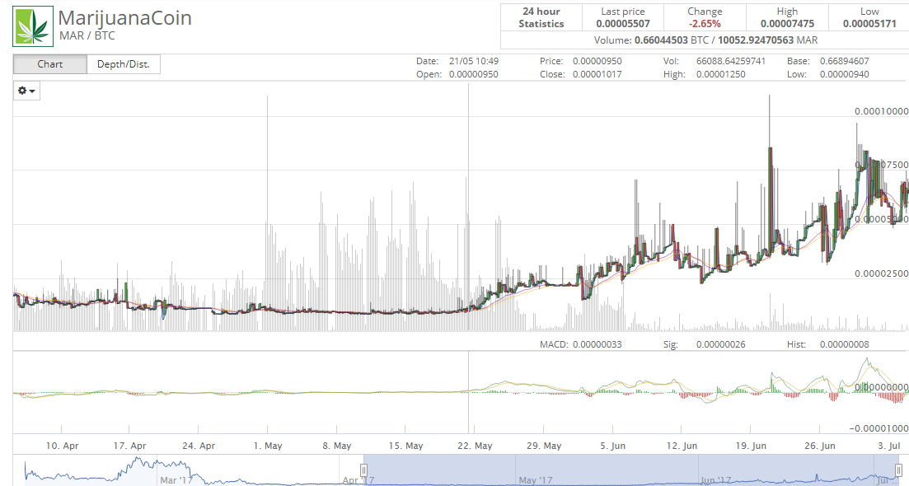The image size is (909, 486).
Task: Switch to the Depth/Dist. tab
Action: coord(124,64)
